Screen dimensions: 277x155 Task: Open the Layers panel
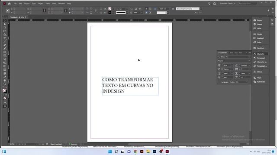pos(259,24)
